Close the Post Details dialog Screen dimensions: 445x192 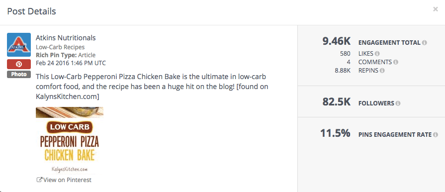tap(436, 9)
